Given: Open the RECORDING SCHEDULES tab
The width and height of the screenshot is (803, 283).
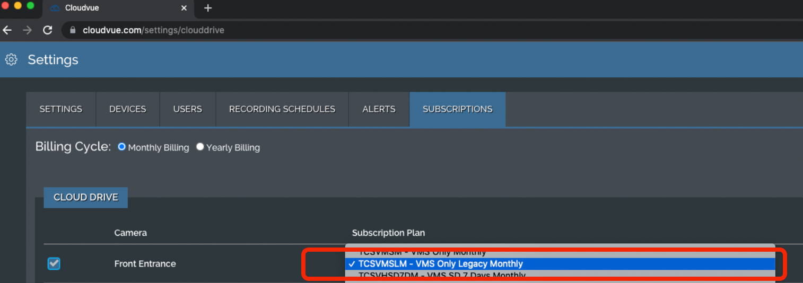Looking at the screenshot, I should (x=282, y=109).
